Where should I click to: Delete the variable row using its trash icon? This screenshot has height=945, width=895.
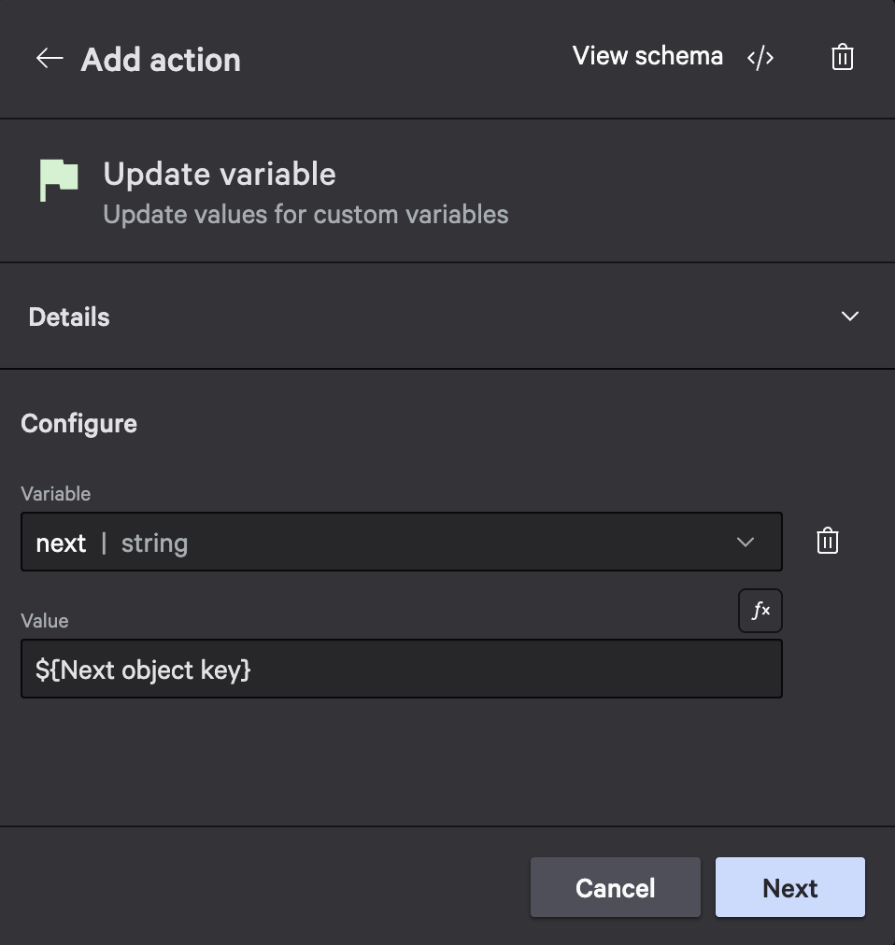pos(826,541)
